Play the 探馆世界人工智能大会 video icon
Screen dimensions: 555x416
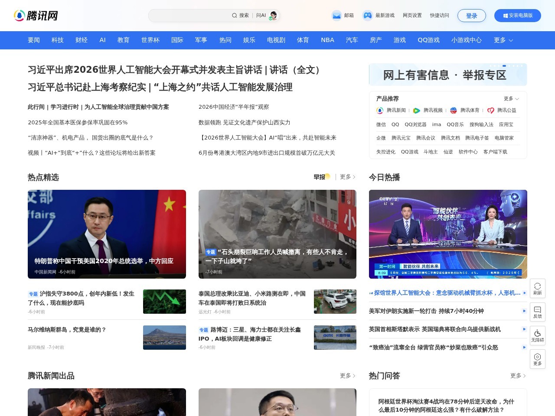[524, 293]
